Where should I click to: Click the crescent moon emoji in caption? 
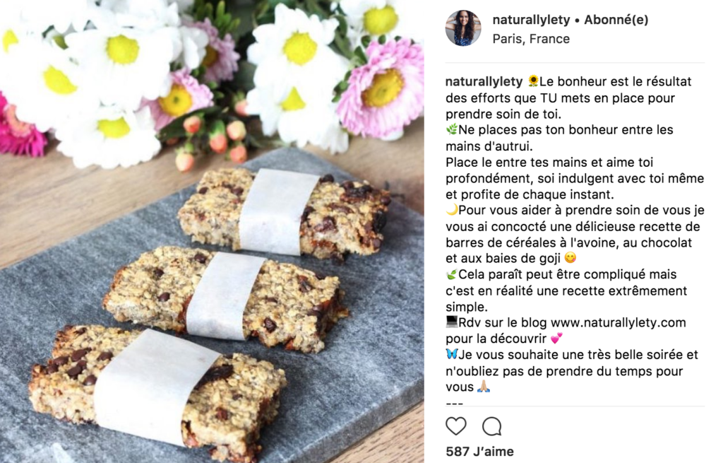[452, 210]
